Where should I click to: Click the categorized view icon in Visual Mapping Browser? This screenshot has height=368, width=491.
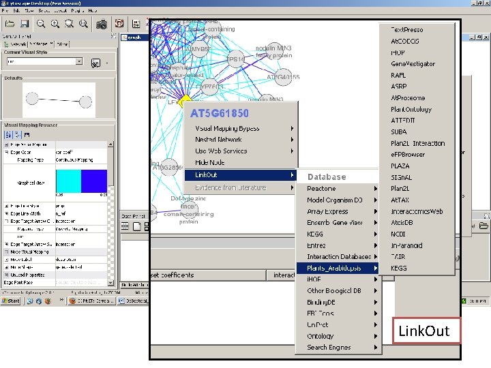[x=18, y=135]
